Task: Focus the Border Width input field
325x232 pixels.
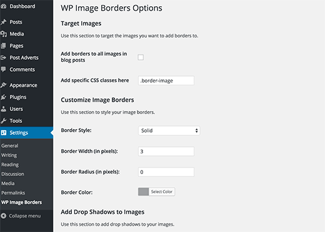Action: coord(166,152)
